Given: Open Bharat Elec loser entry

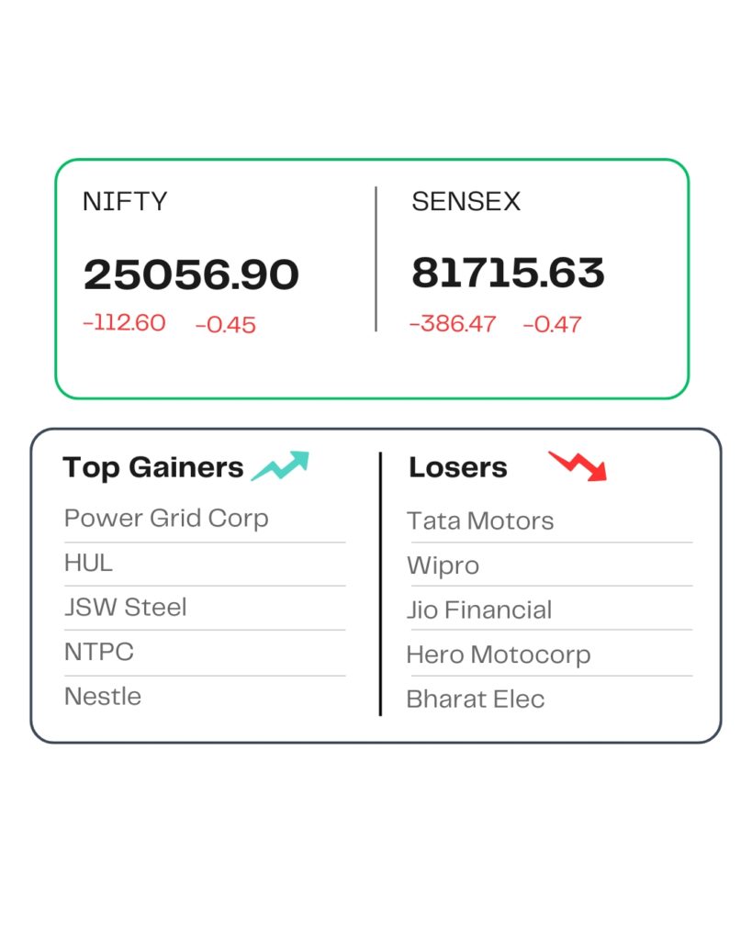Looking at the screenshot, I should click(x=476, y=699).
